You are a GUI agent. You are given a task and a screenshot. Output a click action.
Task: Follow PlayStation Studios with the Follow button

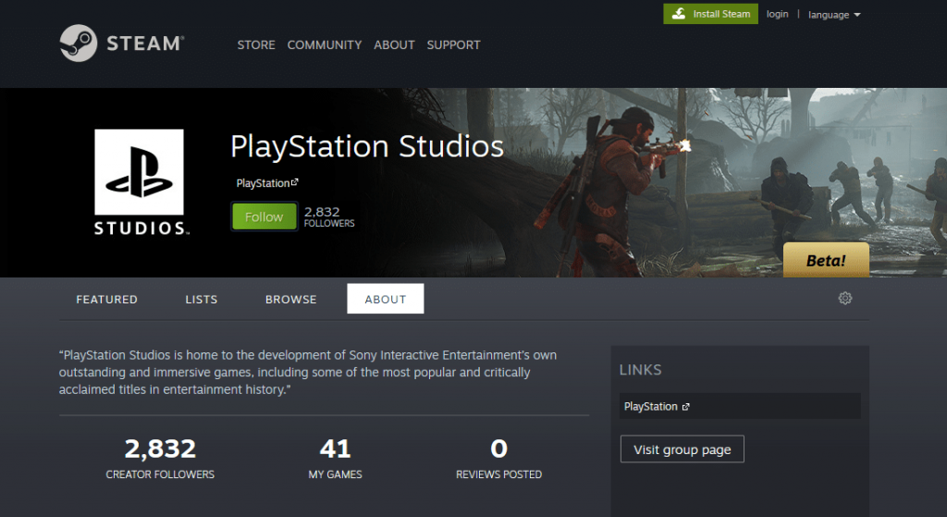[264, 216]
